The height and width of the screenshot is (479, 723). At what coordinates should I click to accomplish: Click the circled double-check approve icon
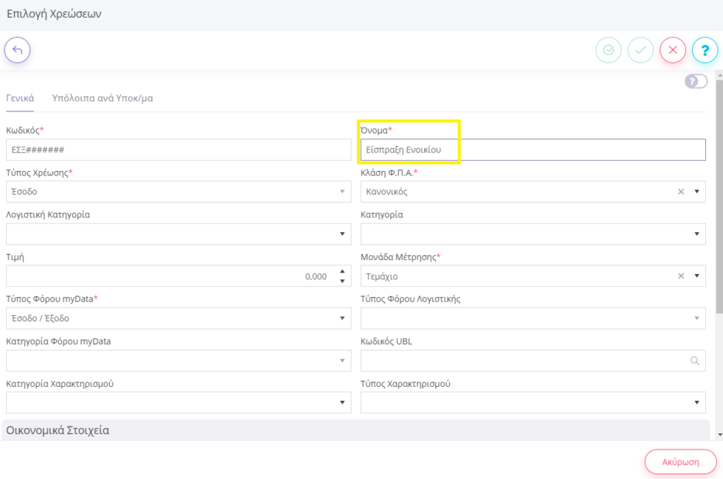608,50
